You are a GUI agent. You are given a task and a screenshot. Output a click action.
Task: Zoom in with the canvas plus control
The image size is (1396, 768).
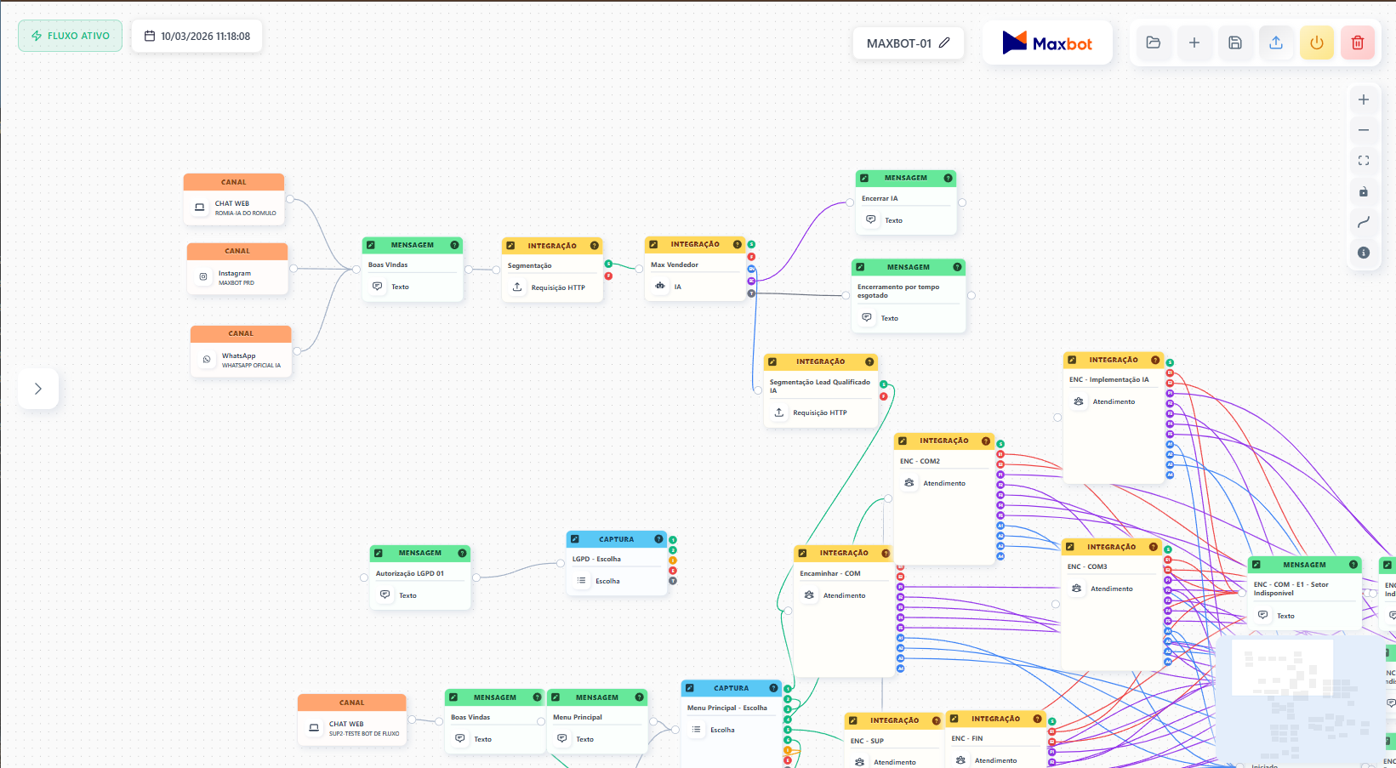click(x=1364, y=100)
